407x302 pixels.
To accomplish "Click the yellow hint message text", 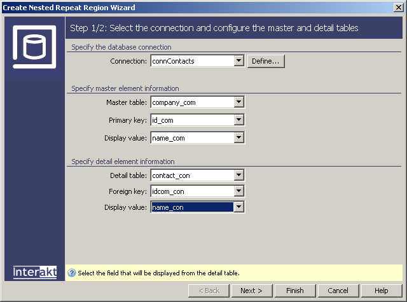I will point(158,273).
